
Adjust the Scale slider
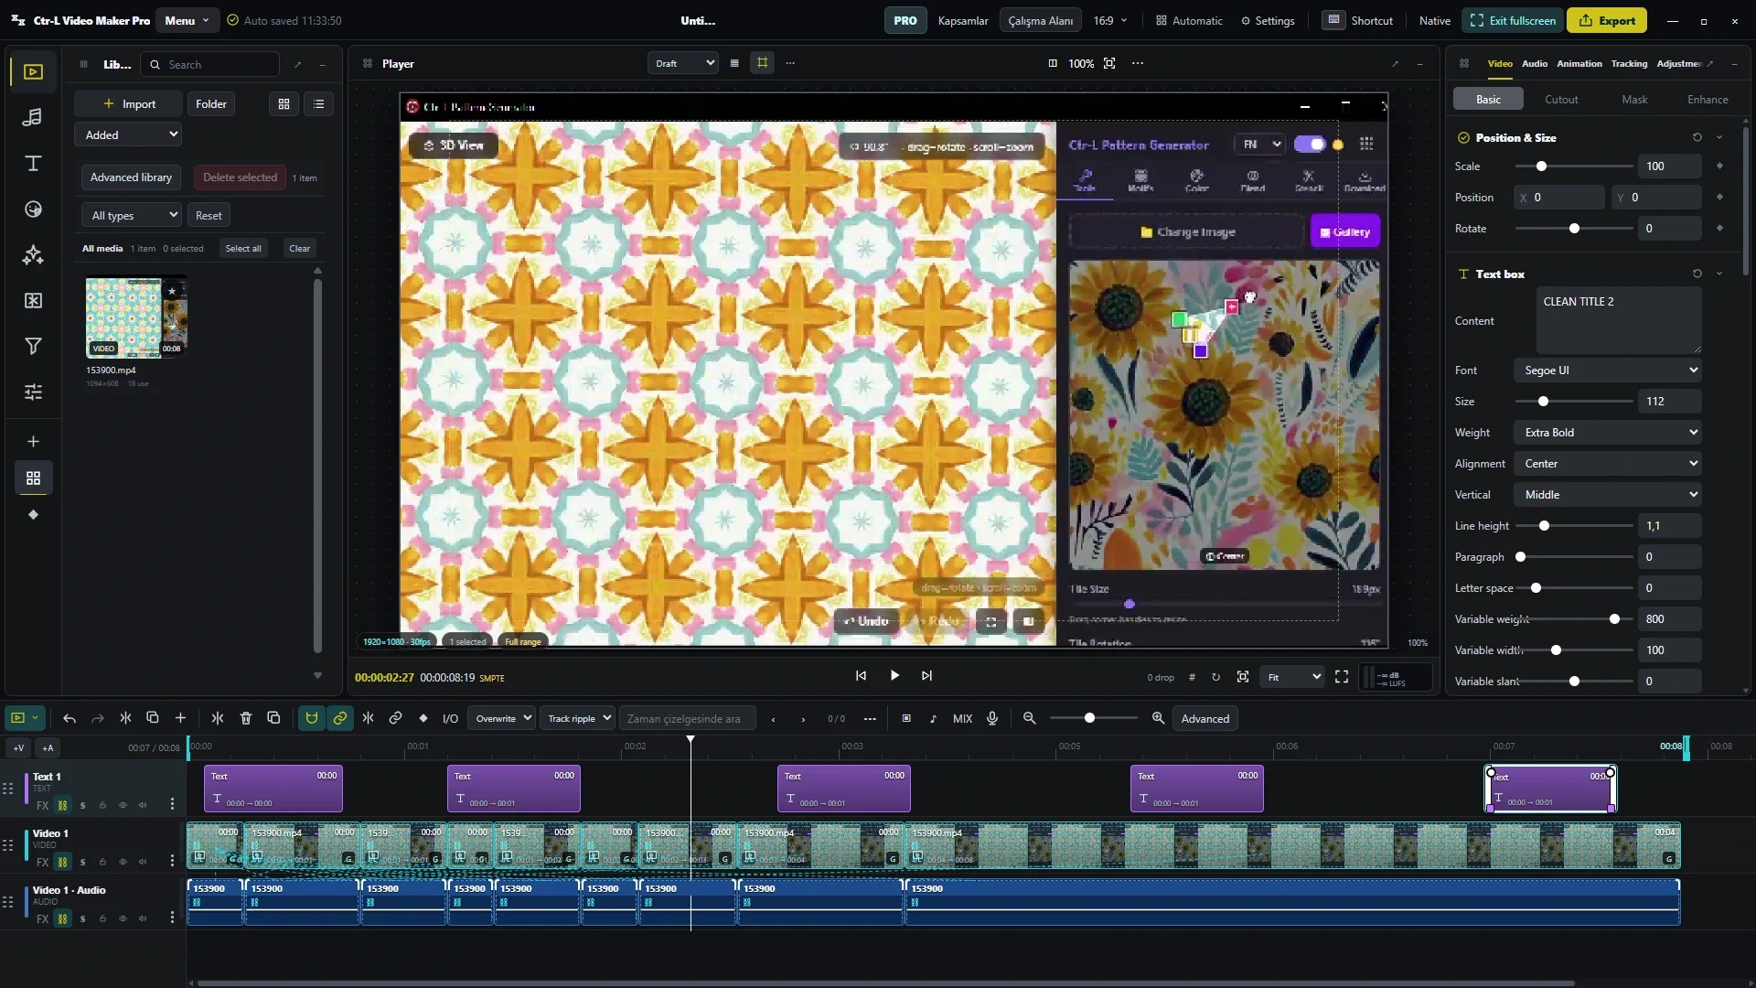click(x=1573, y=166)
